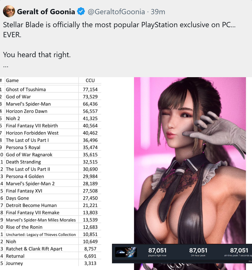The image size is (252, 270).
Task: Click the blue verified badge icon
Action: (x=81, y=11)
